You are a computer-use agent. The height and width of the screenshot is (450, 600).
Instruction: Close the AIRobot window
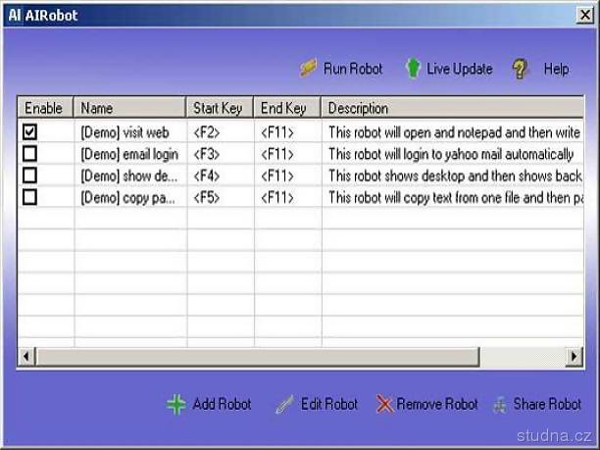(585, 16)
